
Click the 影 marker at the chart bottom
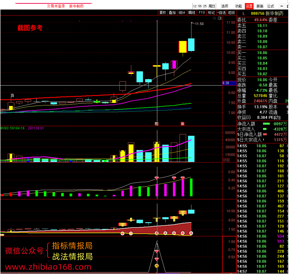(156, 124)
